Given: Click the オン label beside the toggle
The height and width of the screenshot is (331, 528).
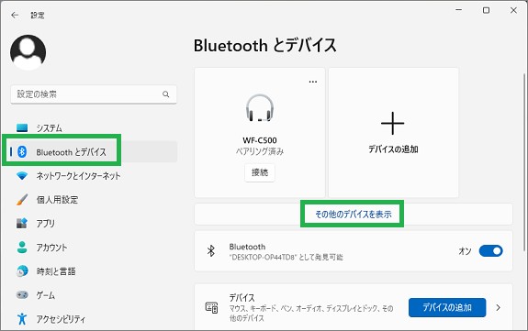Looking at the screenshot, I should tap(465, 251).
